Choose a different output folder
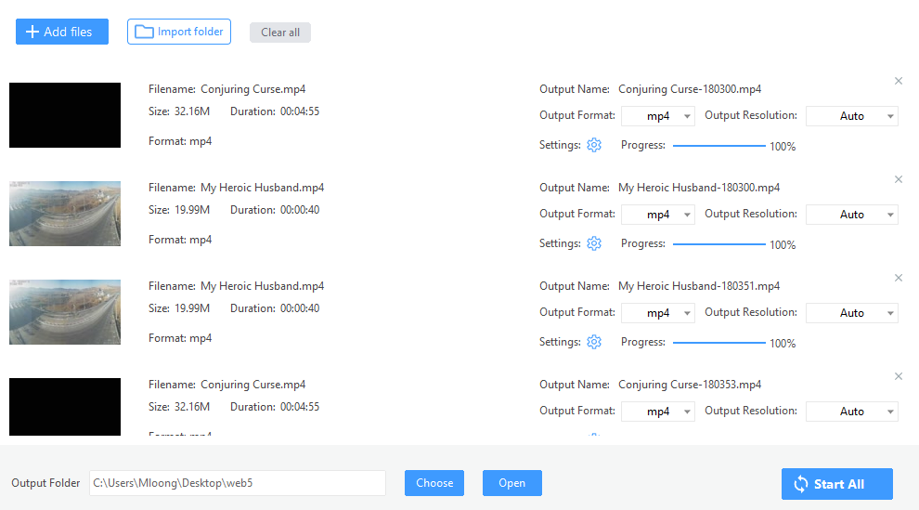The width and height of the screenshot is (919, 510). [434, 483]
